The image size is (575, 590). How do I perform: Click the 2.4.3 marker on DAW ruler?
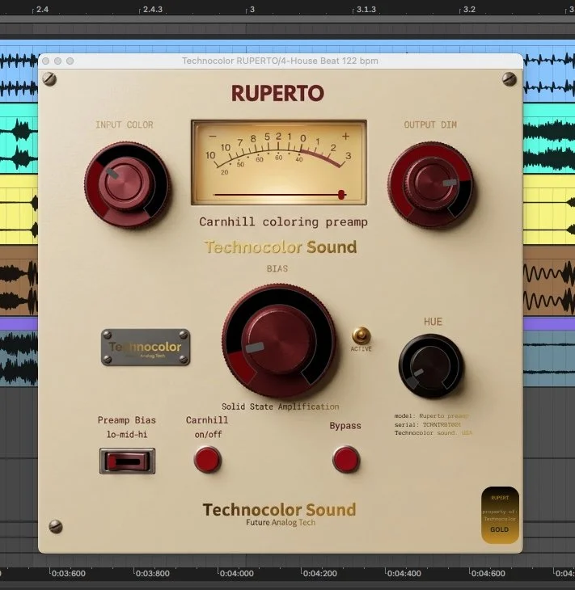(153, 10)
